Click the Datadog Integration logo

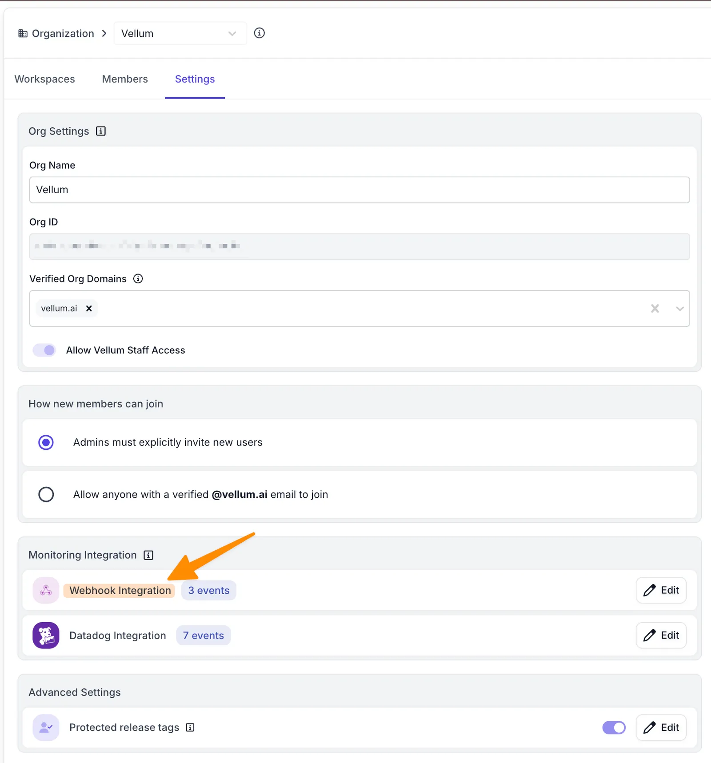coord(46,635)
